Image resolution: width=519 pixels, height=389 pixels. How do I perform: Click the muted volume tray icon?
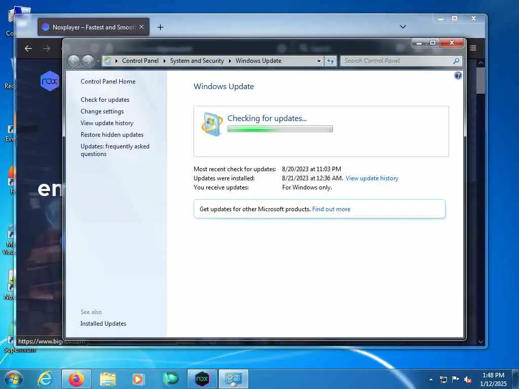click(x=468, y=380)
